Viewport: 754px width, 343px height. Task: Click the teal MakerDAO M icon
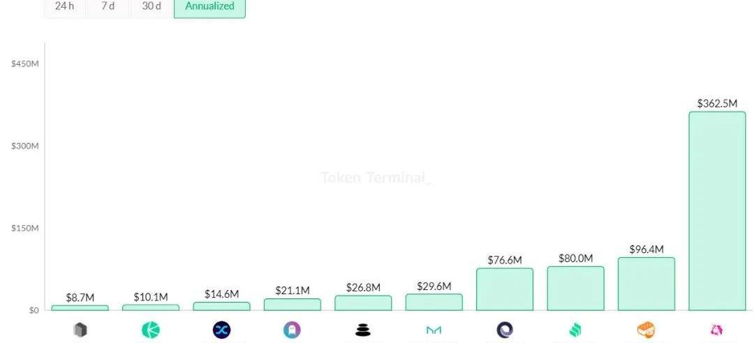click(434, 330)
